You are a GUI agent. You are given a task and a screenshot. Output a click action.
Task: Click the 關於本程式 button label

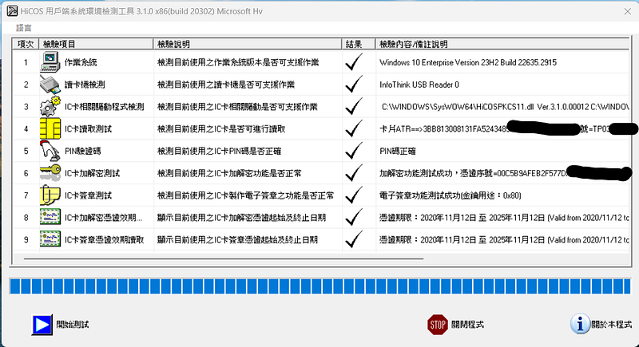(611, 325)
